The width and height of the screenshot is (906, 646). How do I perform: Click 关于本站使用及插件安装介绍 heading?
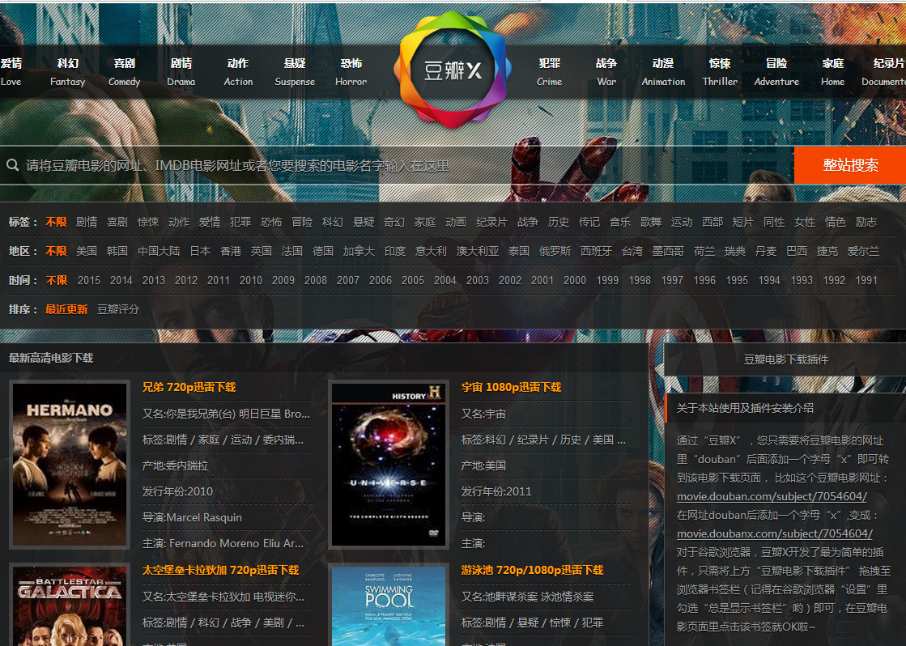click(x=745, y=408)
